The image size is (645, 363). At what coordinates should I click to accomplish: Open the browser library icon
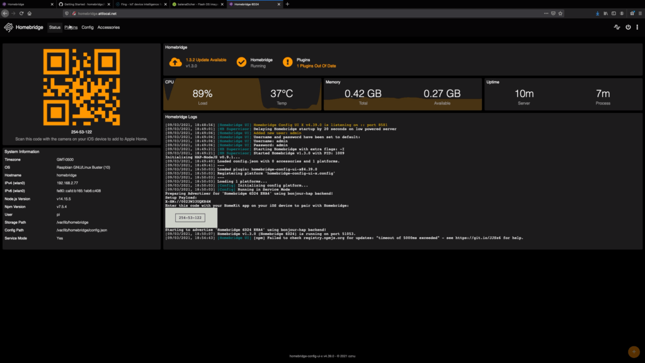[x=605, y=14]
